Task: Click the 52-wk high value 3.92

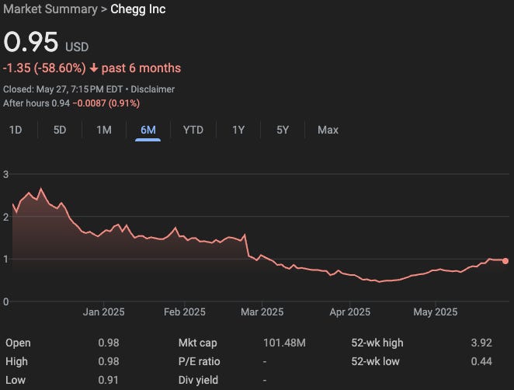Action: 481,343
